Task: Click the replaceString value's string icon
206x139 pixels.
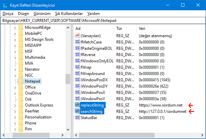Action: click(x=77, y=105)
